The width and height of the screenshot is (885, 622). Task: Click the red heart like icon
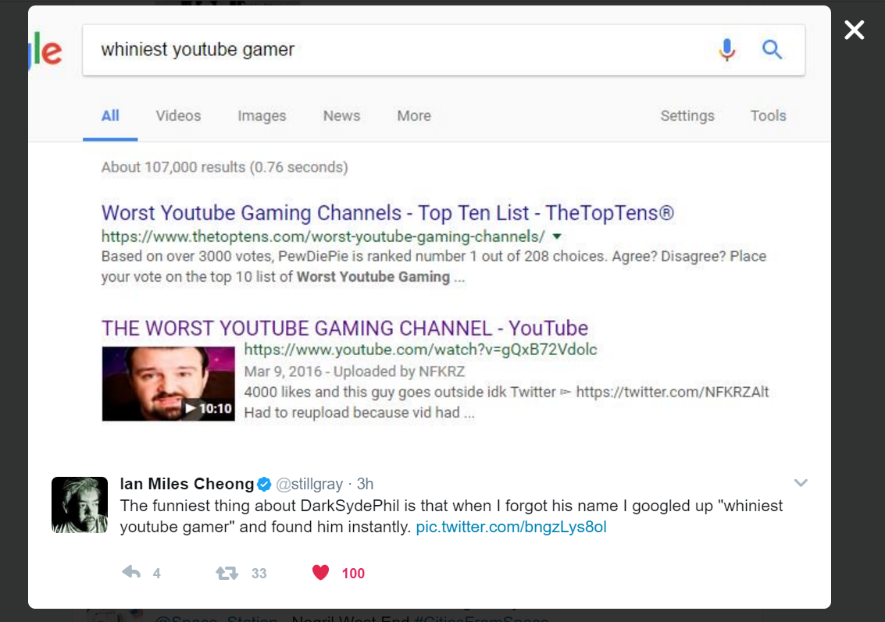(320, 572)
